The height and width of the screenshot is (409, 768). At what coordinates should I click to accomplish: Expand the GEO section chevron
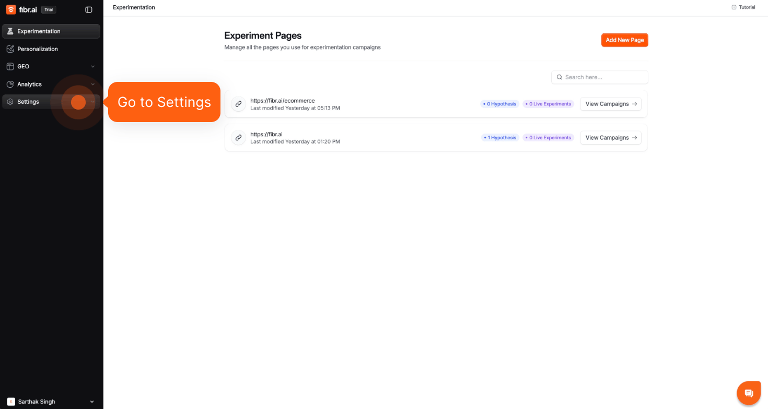coord(93,67)
